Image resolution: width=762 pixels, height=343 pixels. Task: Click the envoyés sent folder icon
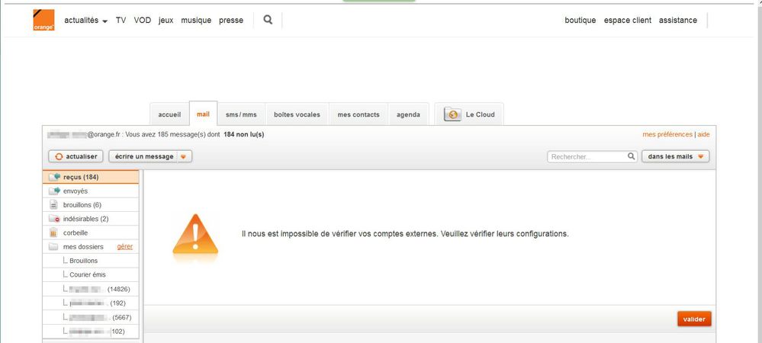[x=54, y=191]
